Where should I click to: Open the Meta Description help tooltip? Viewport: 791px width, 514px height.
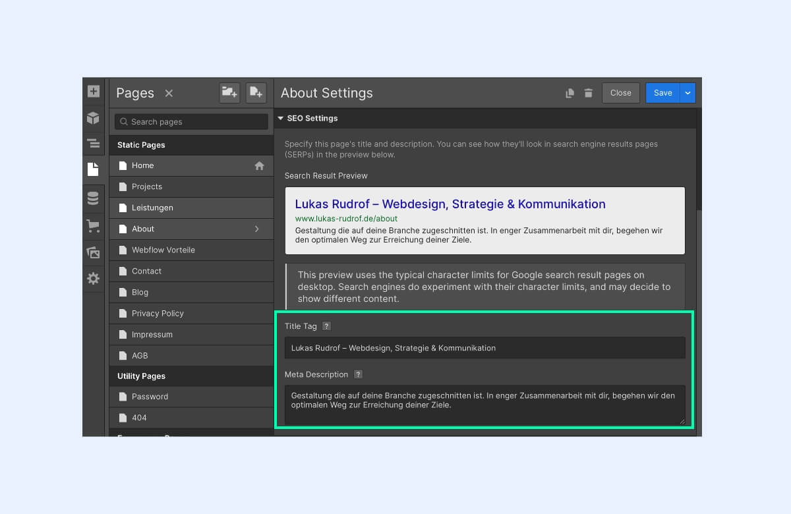coord(358,374)
